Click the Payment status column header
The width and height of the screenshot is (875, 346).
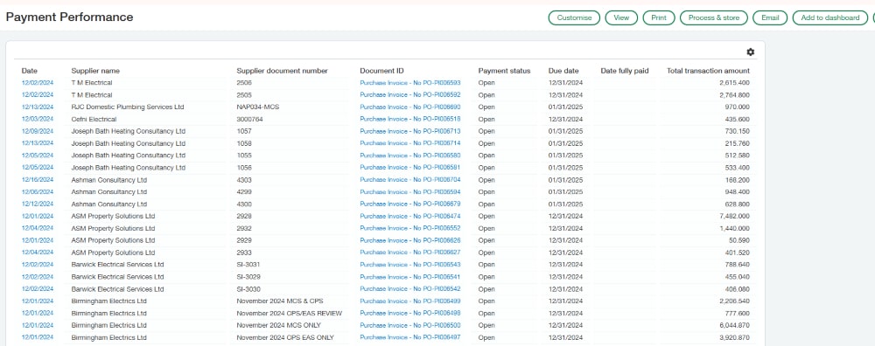(505, 71)
